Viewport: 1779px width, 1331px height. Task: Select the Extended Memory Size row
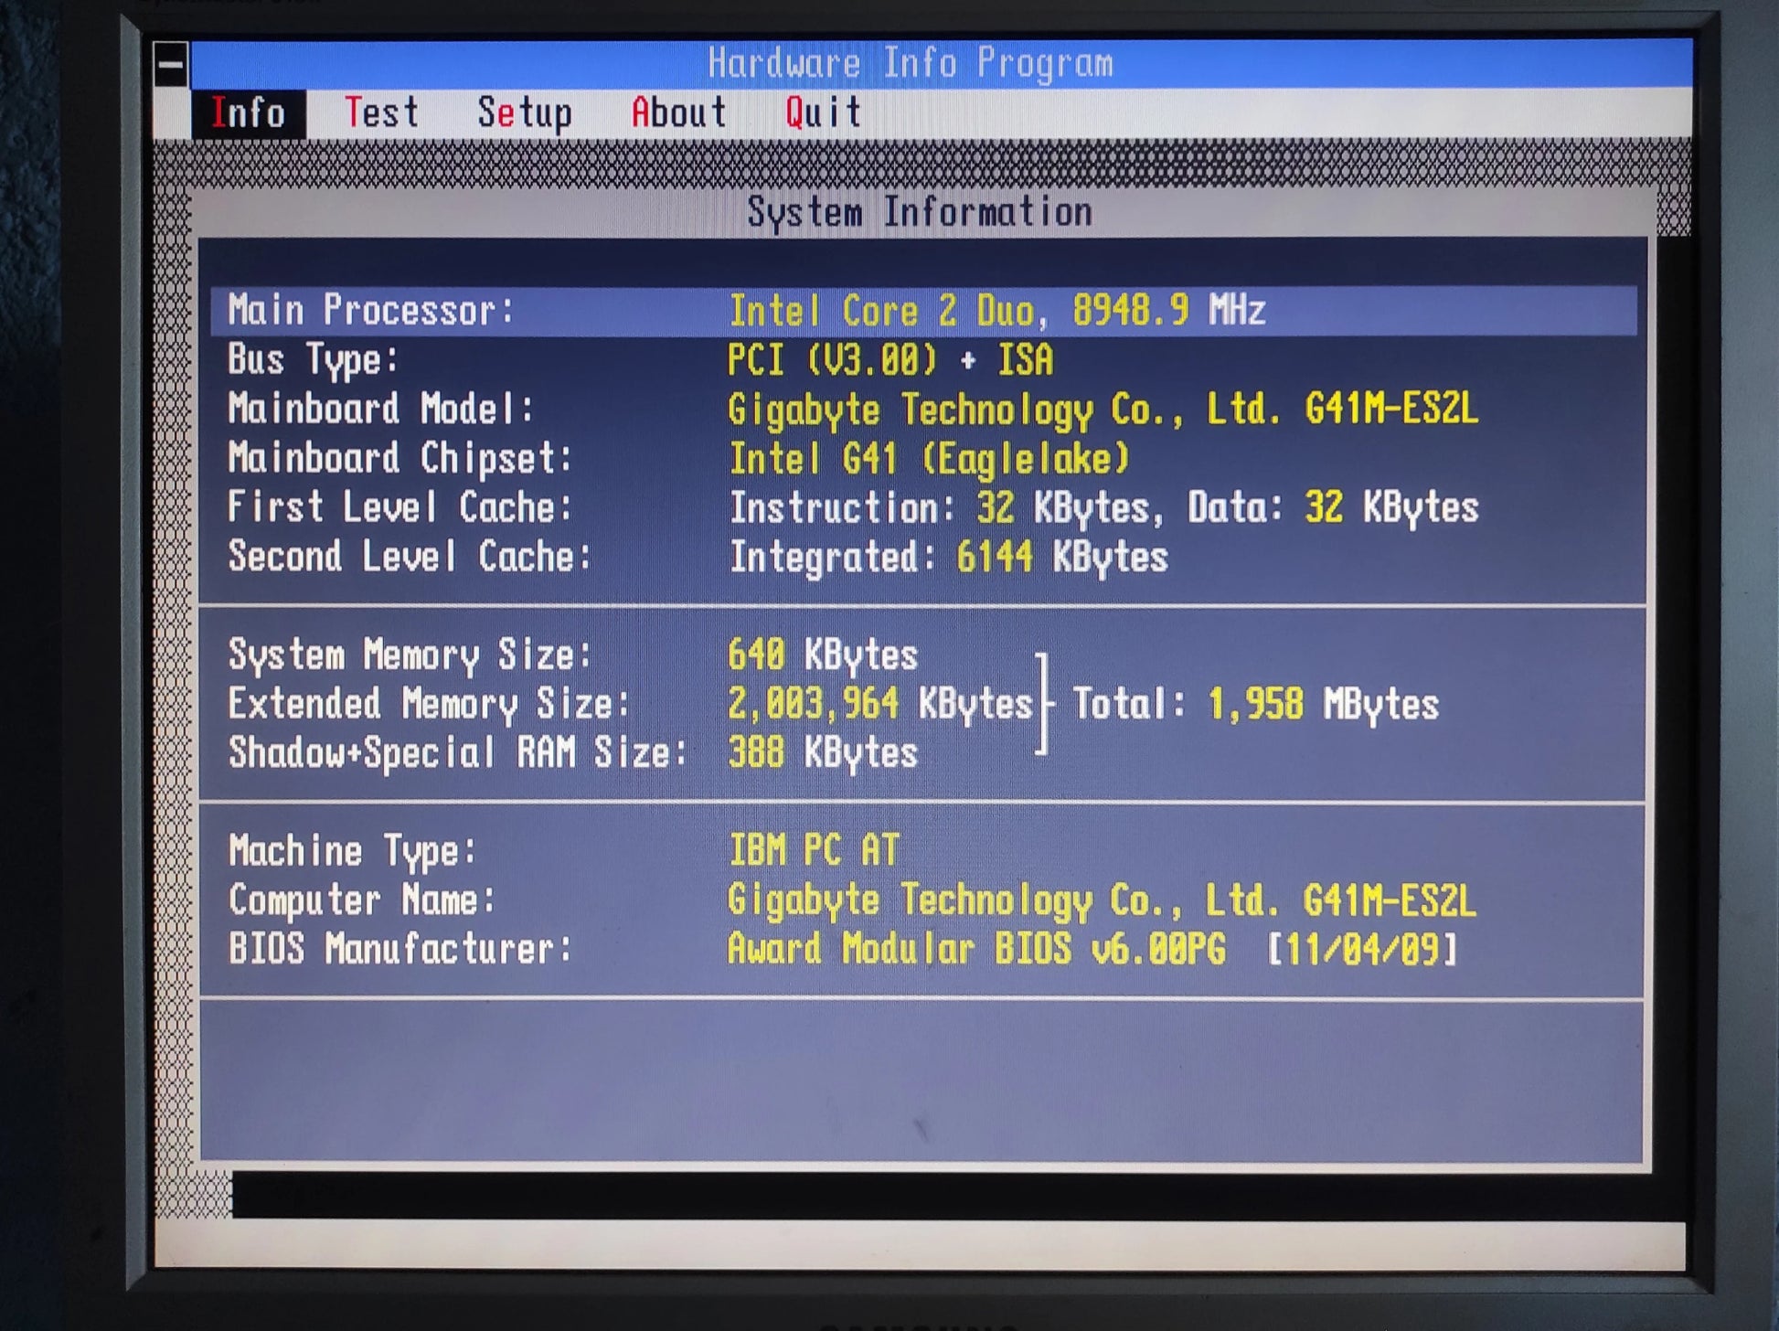923,704
